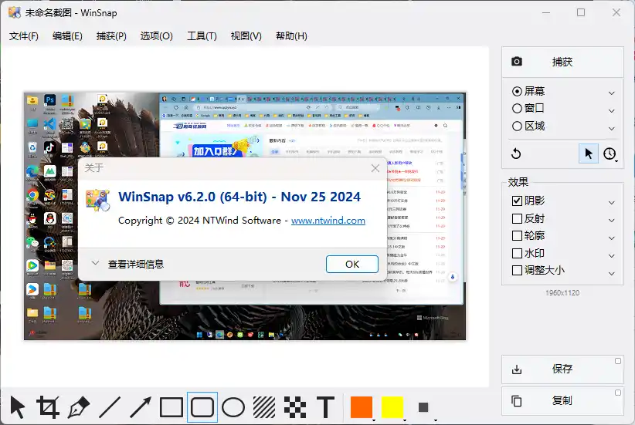Select the 区域 capture mode radio

[x=517, y=126]
